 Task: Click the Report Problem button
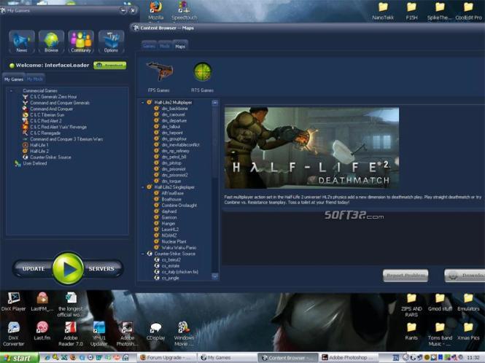pos(406,276)
